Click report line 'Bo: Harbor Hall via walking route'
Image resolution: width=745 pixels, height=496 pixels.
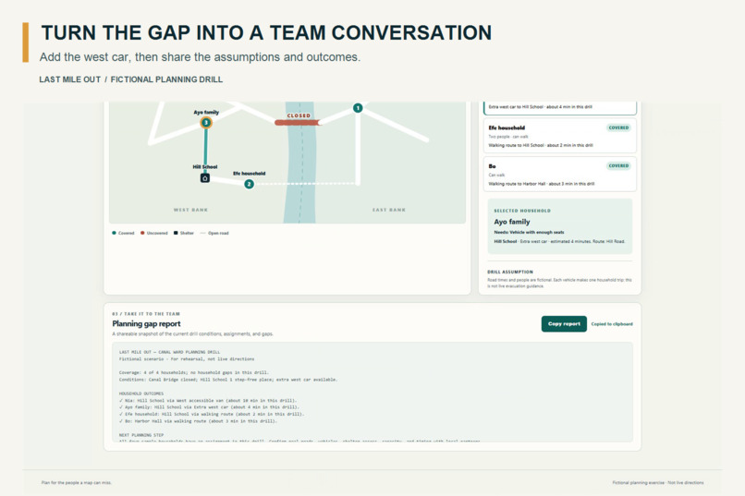coord(198,421)
